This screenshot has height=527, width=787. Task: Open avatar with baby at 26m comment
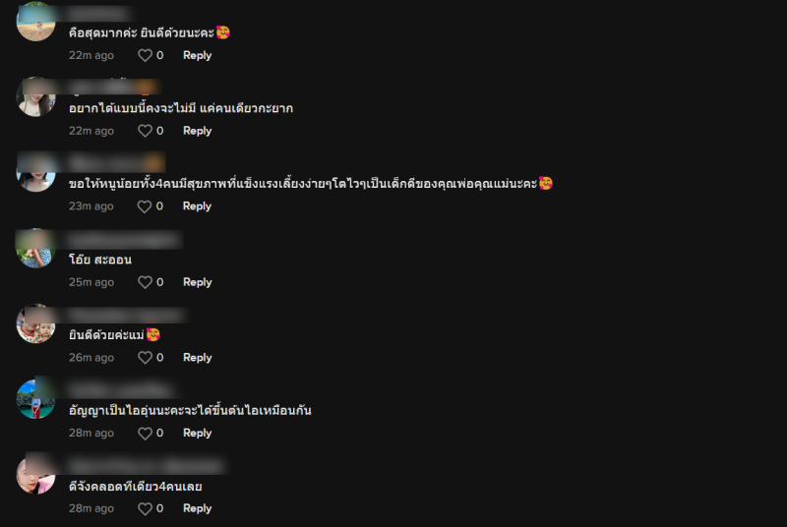pos(35,323)
